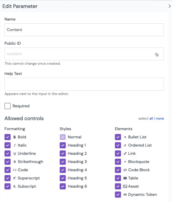Toggle the Blockquote checkbox off
This screenshot has width=172, height=202.
coord(118,162)
